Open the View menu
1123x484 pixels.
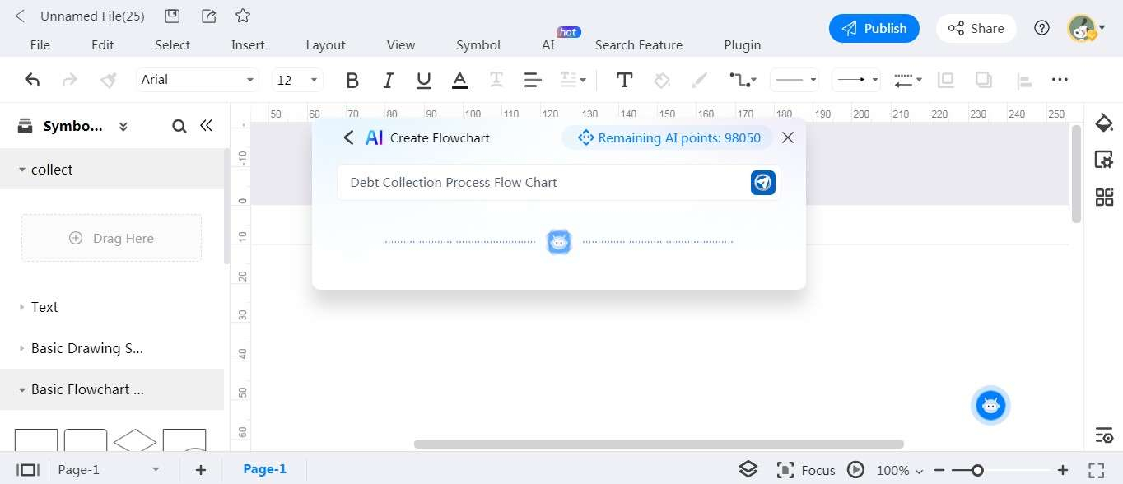tap(401, 44)
